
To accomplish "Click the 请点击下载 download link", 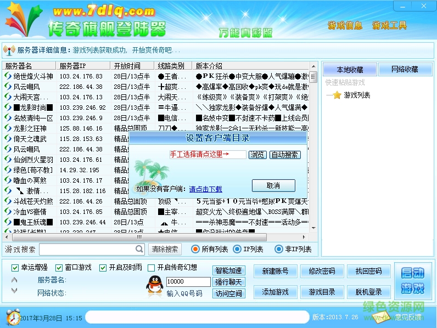I will tap(205, 189).
